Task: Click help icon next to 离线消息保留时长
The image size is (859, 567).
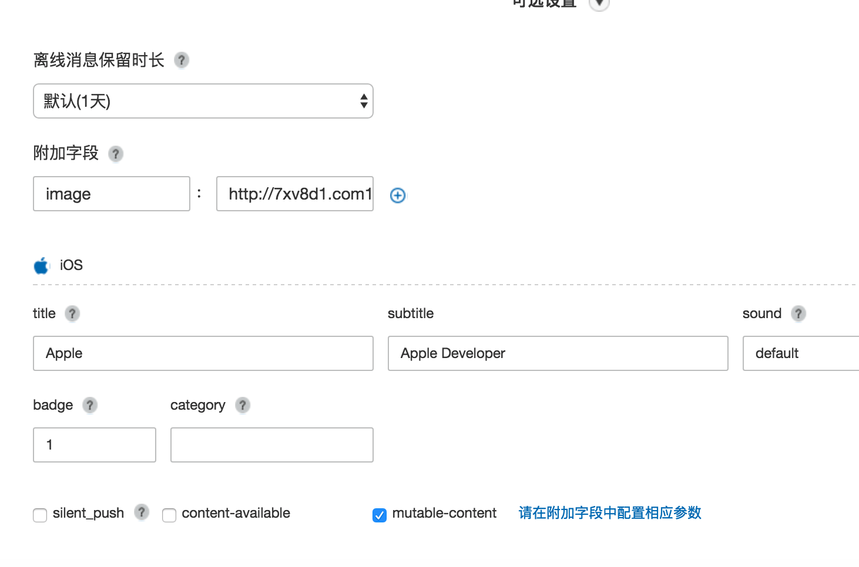Action: point(182,60)
